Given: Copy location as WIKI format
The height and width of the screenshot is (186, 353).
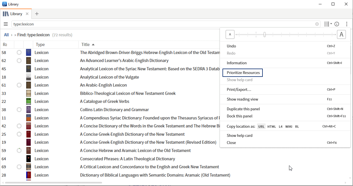Looking at the screenshot, I should tap(288, 127).
